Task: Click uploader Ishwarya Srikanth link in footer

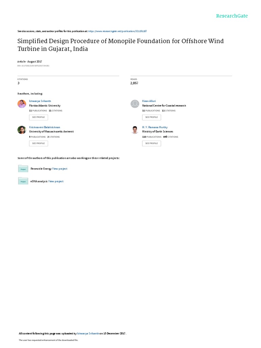Action: click(x=88, y=333)
